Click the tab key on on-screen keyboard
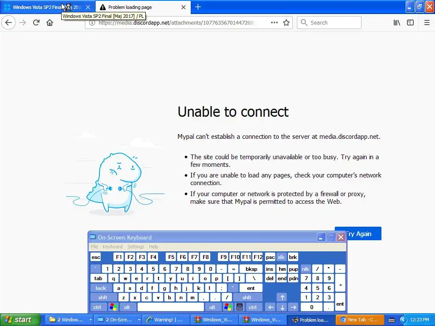Image resolution: width=435 pixels, height=326 pixels. [x=99, y=278]
